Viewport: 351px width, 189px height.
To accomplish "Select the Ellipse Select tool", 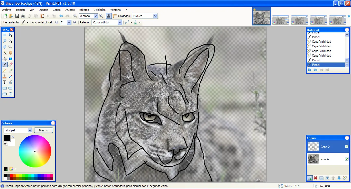I will (x=5, y=47).
